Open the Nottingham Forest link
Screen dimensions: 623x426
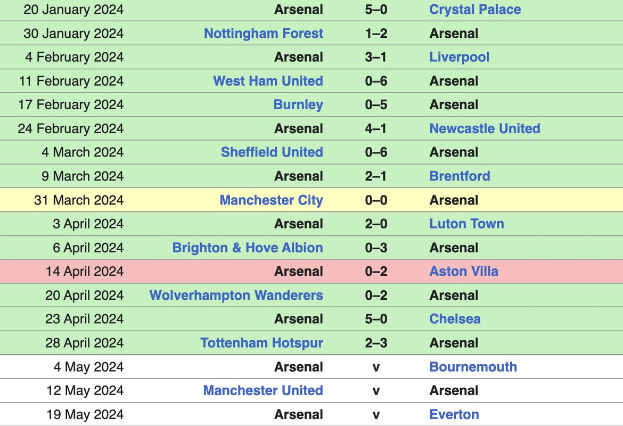tap(264, 34)
